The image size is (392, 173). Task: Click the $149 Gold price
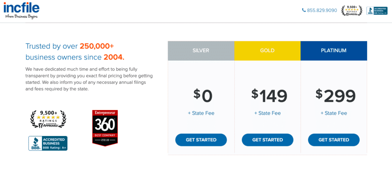click(x=269, y=96)
